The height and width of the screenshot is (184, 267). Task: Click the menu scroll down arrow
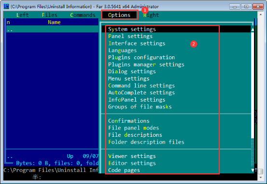click(253, 170)
